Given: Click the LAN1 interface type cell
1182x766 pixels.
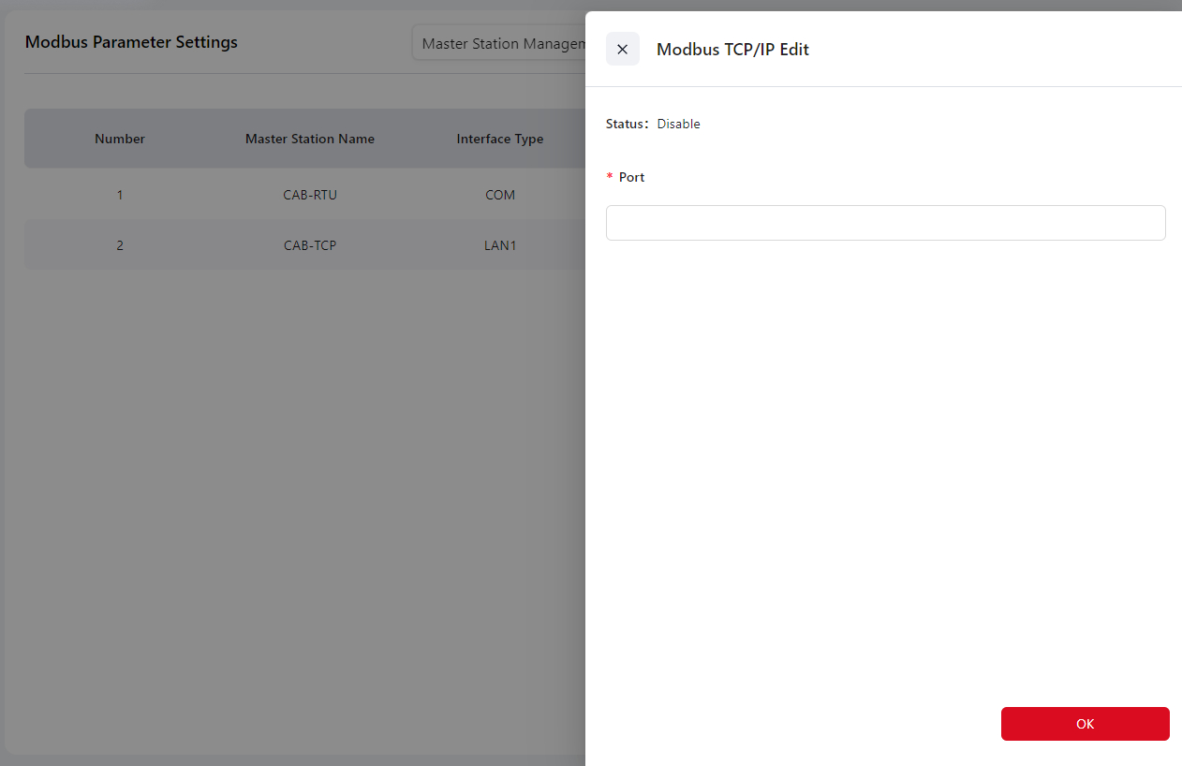Looking at the screenshot, I should click(500, 245).
